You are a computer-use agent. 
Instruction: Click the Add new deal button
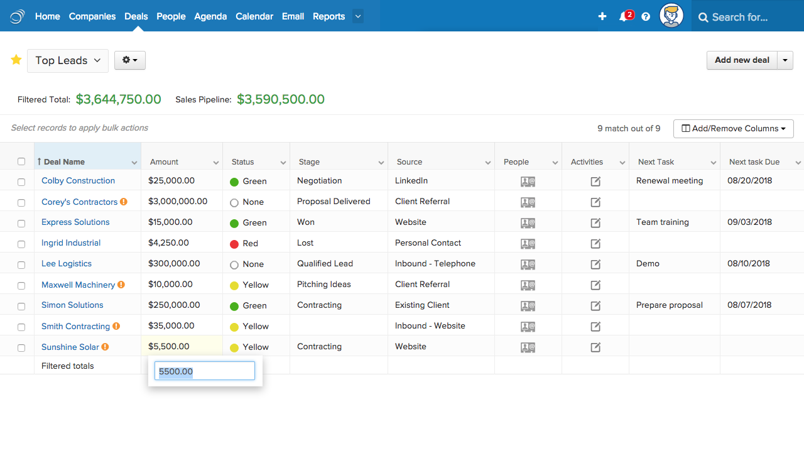click(x=742, y=60)
